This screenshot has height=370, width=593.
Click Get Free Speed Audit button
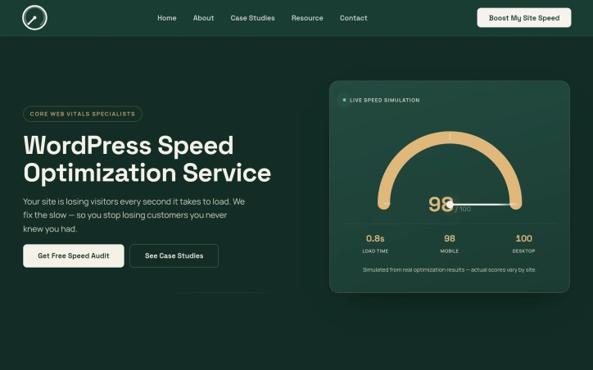click(74, 256)
